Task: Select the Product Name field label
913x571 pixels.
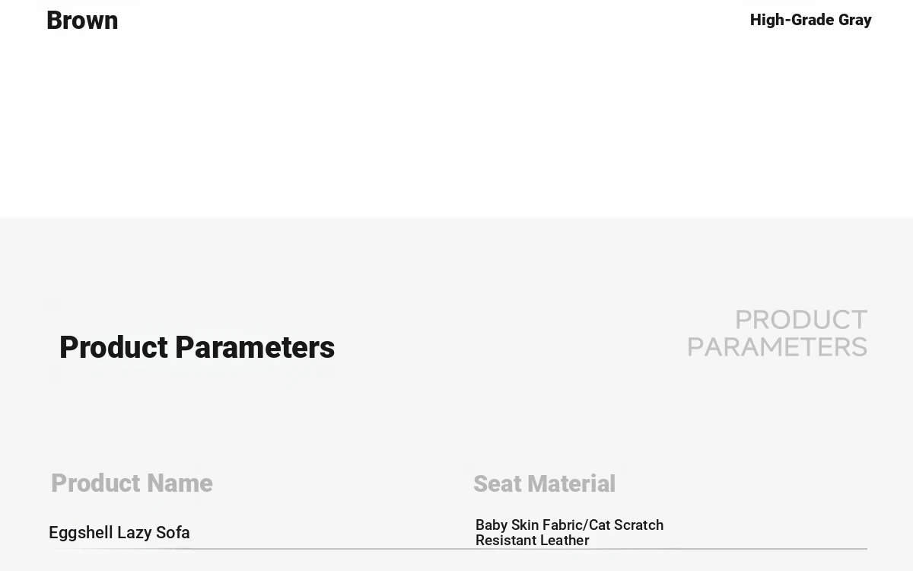Action: (x=132, y=483)
